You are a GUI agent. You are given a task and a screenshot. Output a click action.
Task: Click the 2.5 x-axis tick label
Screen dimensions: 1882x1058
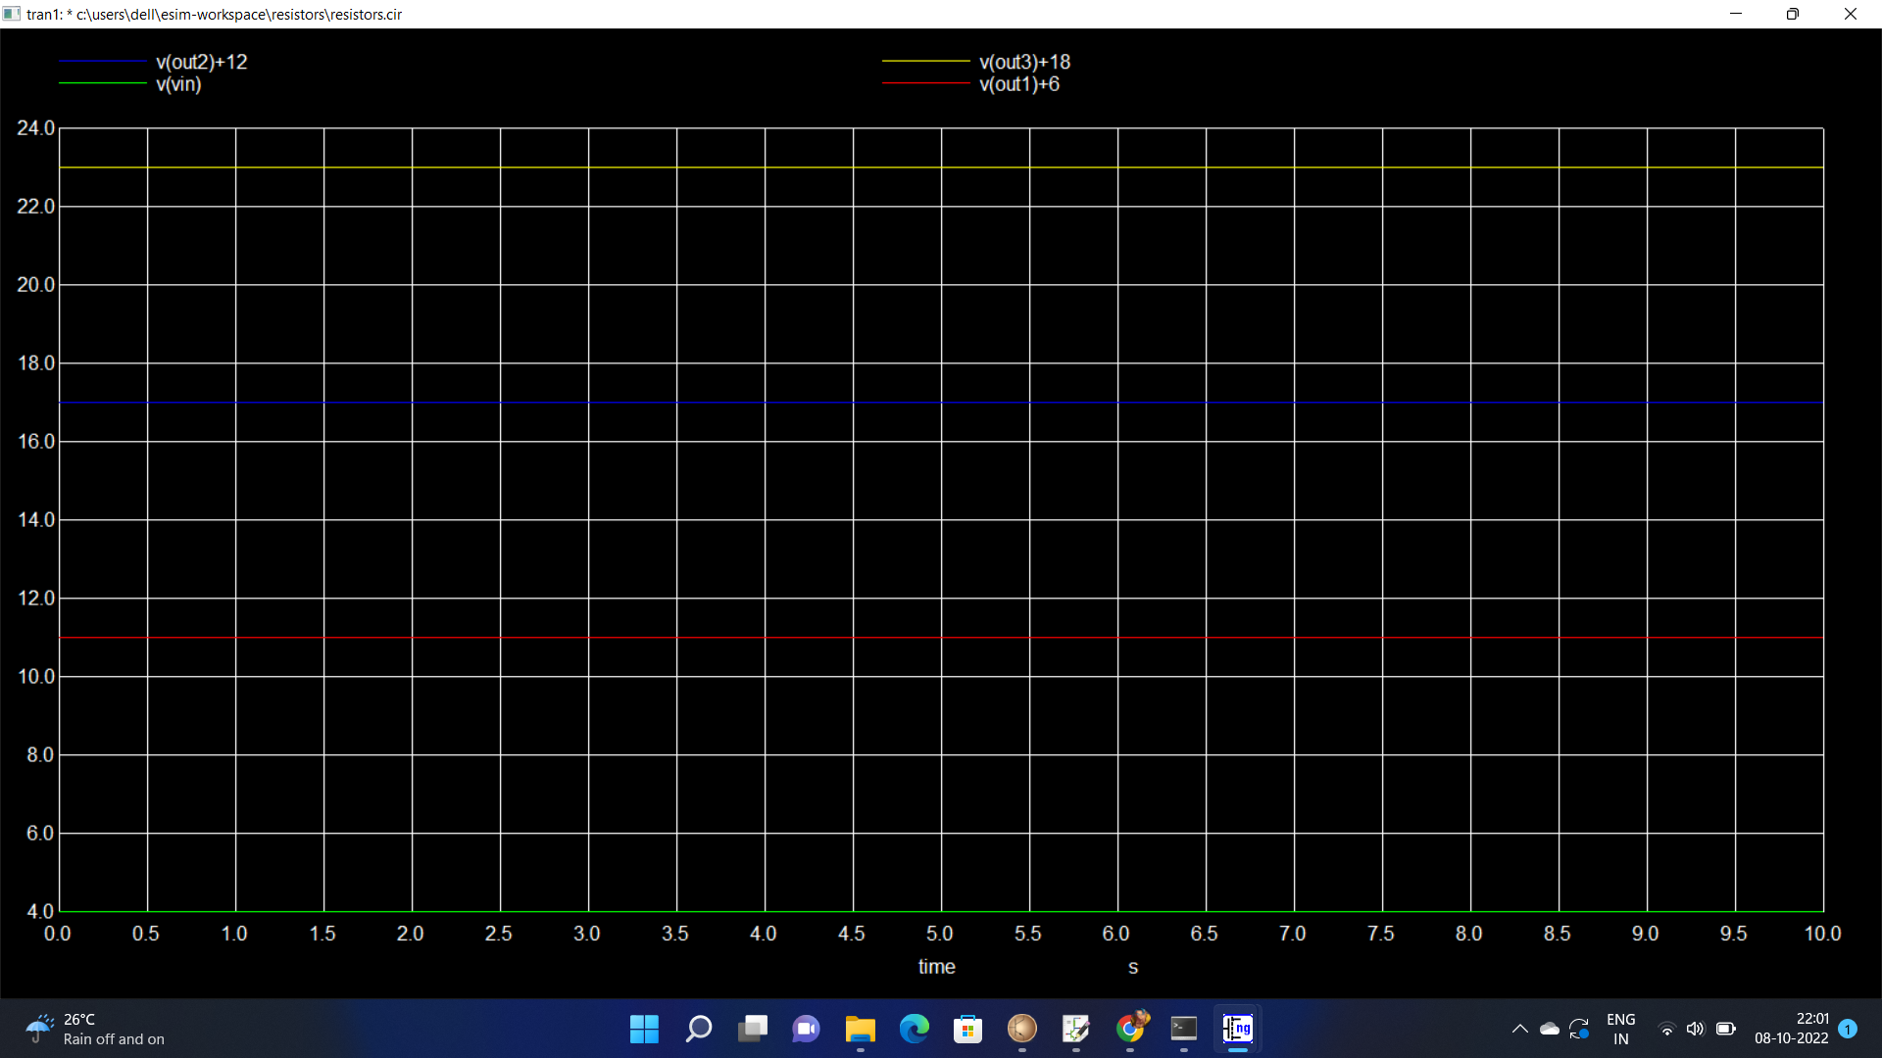tap(499, 934)
